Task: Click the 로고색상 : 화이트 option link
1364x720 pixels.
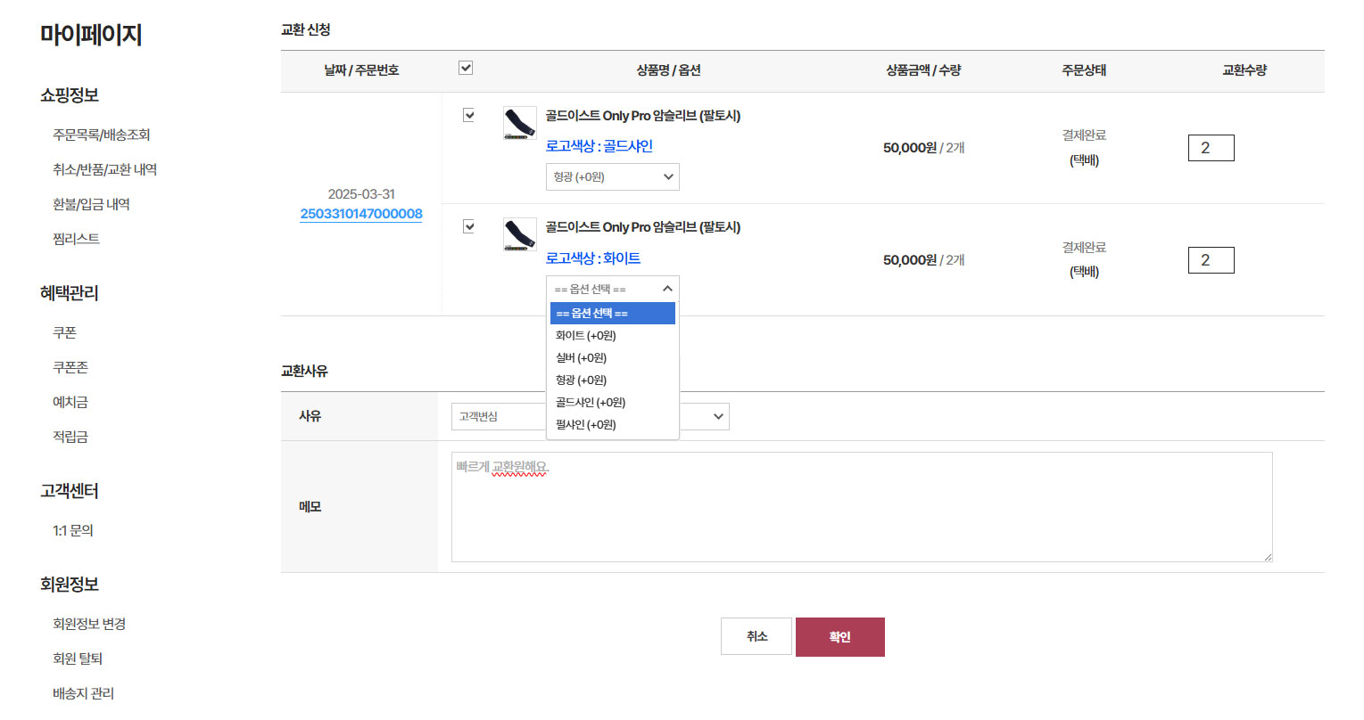Action: click(593, 258)
